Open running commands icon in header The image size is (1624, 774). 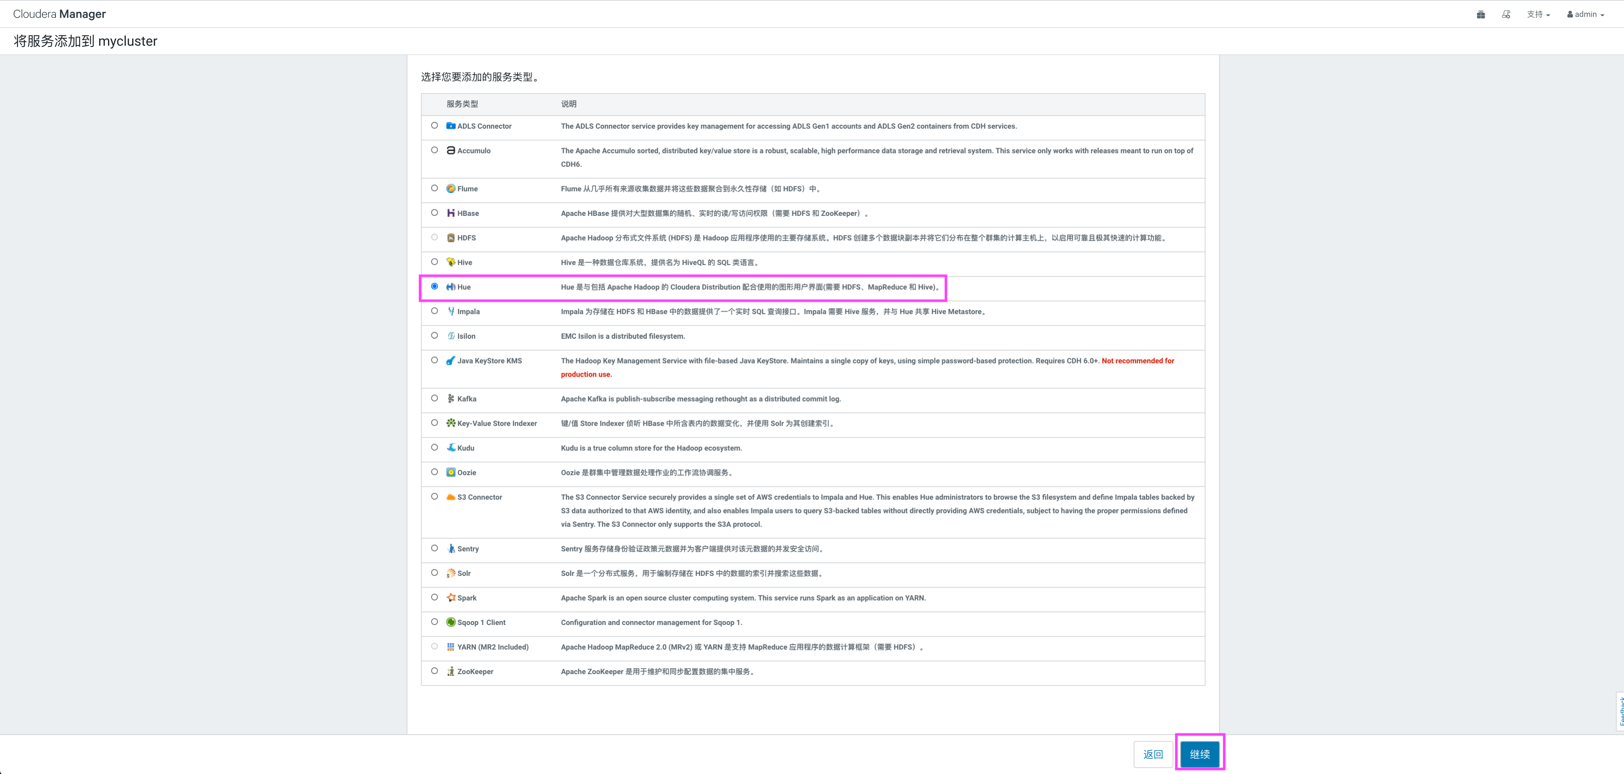1506,14
